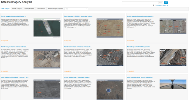Viewport: 192px width, 100px height.
Task: Click the 'By Anders Olson Parchin' summary text
Action: [141, 53]
